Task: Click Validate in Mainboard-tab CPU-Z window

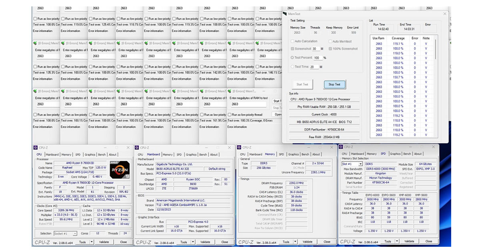Action: click(x=206, y=242)
